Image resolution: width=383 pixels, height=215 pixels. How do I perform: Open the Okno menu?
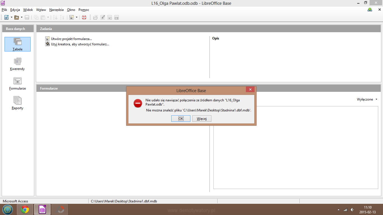71,10
